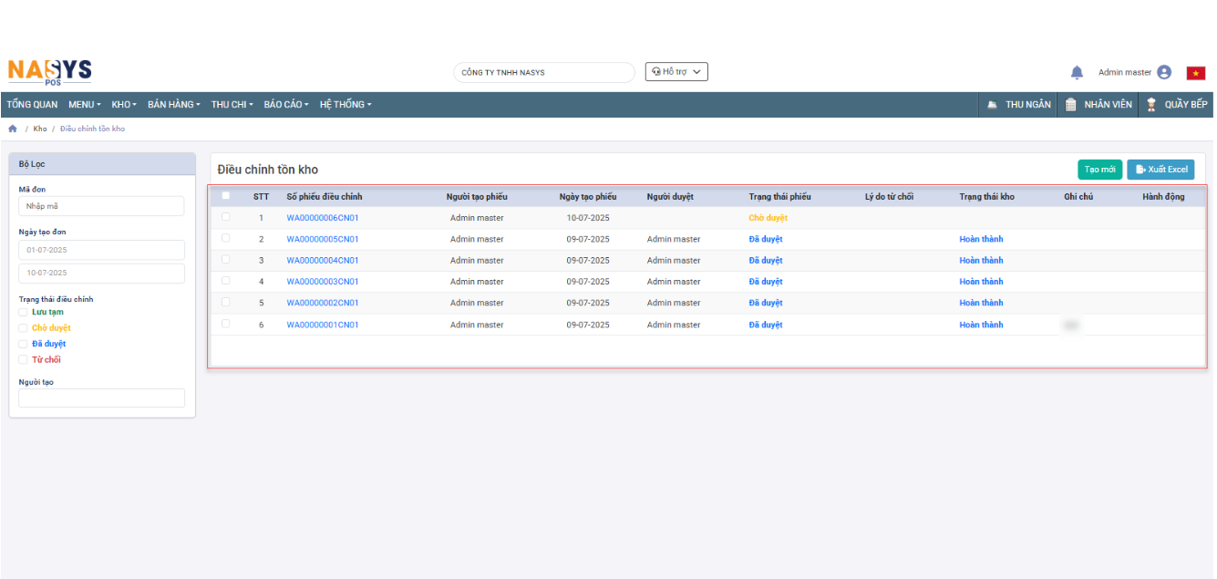Image resolution: width=1217 pixels, height=579 pixels.
Task: Click the NASYS POS logo
Action: click(50, 72)
